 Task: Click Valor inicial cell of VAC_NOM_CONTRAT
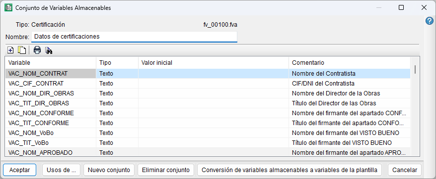pyautogui.click(x=214, y=74)
